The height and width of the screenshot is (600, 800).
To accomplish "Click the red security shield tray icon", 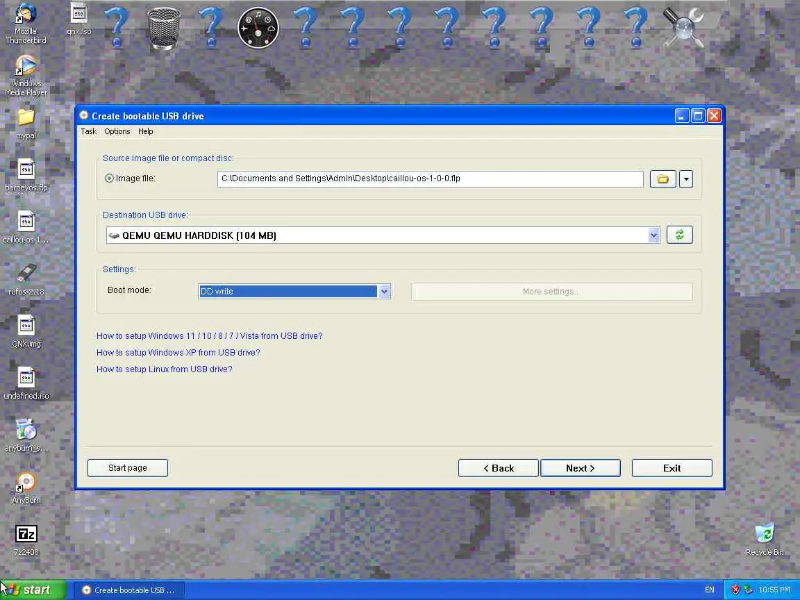I will (735, 590).
